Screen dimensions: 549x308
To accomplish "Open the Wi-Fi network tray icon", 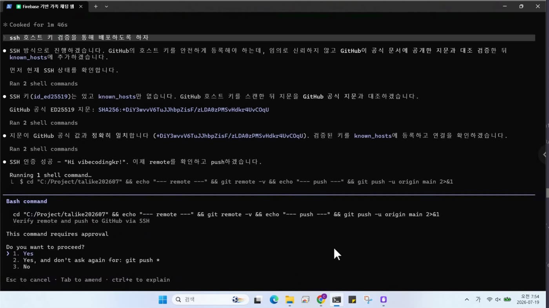I will [x=489, y=300].
